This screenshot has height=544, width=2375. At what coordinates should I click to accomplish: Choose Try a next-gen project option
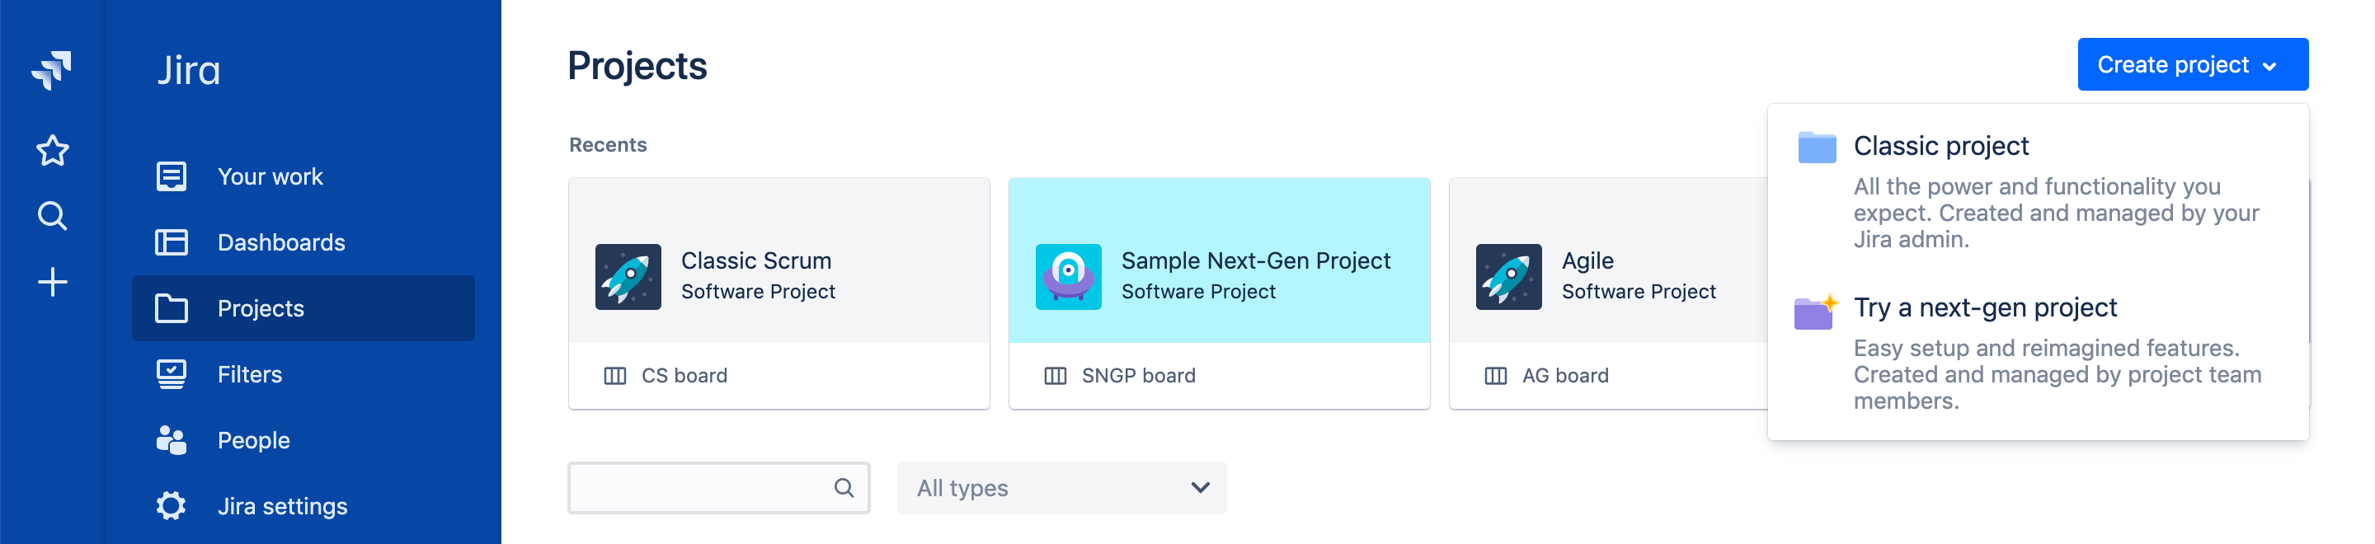point(1984,308)
